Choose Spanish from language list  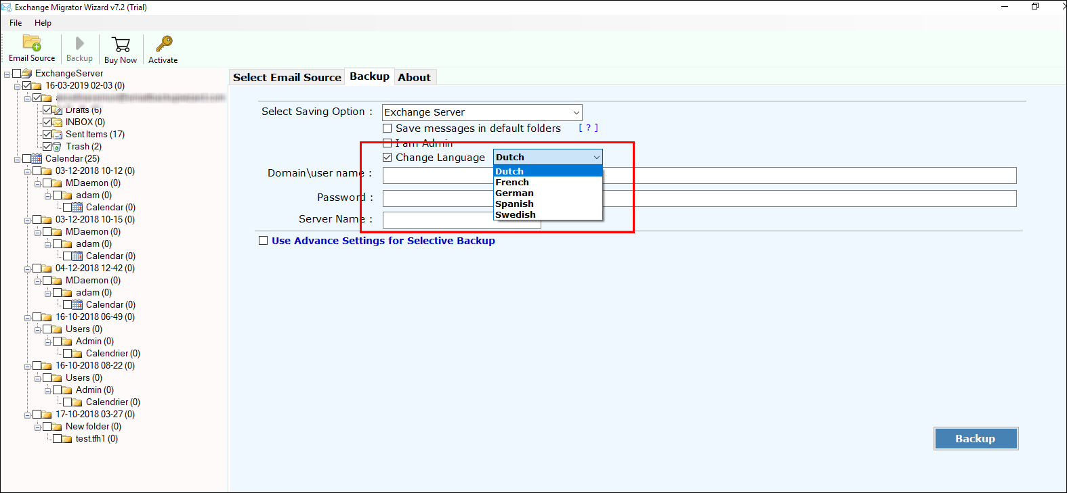pos(547,204)
